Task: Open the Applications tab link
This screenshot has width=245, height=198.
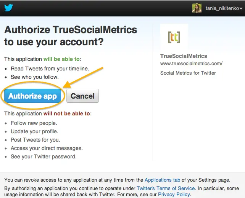Action: (x=162, y=180)
